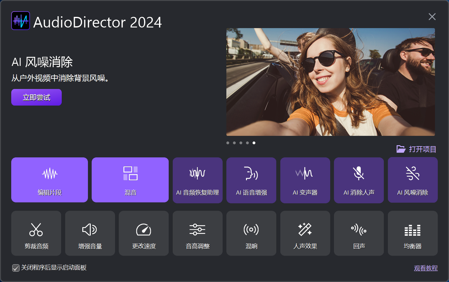Select the 剪裁音频 scissors tool
449x282 pixels.
click(36, 233)
